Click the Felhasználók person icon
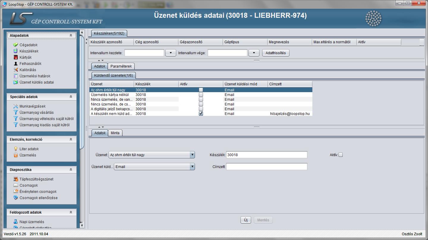 click(16, 63)
